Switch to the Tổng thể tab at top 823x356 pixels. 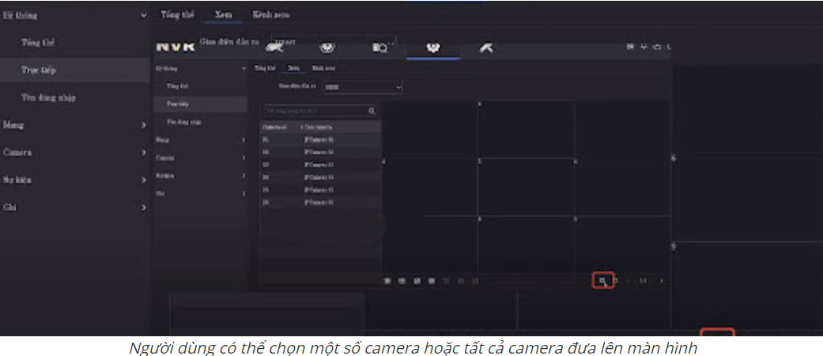(x=172, y=14)
